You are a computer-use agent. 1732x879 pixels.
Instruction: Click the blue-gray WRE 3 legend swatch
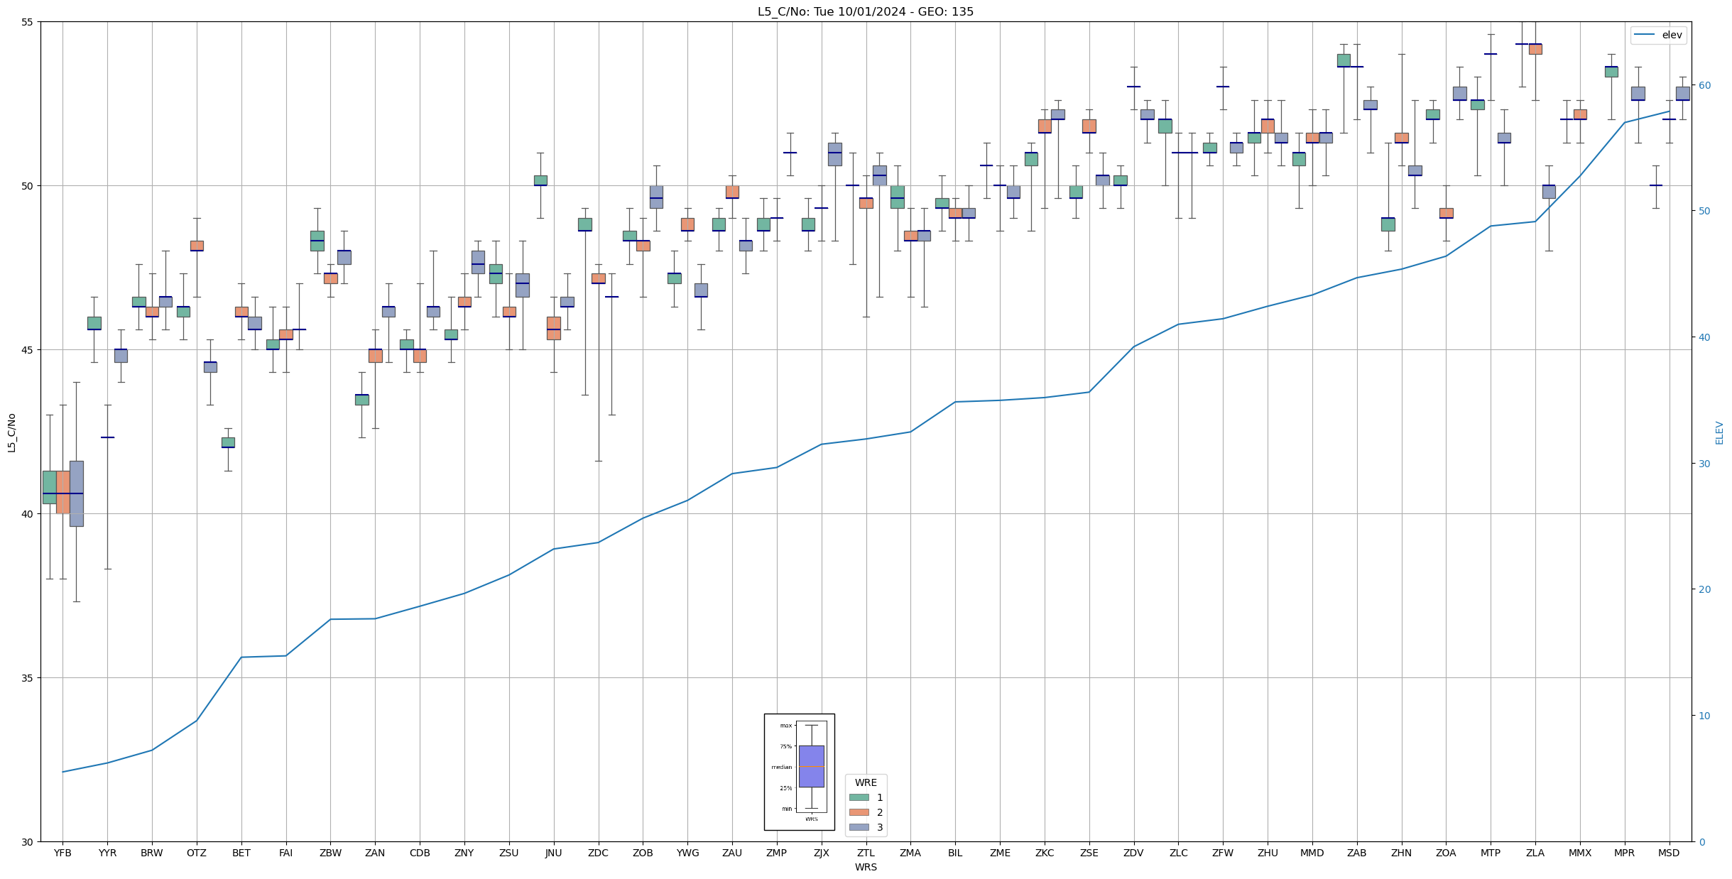[859, 827]
